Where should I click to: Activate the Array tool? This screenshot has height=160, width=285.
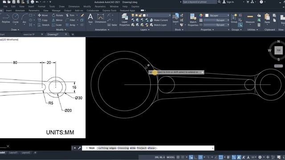pyautogui.click(x=70, y=25)
